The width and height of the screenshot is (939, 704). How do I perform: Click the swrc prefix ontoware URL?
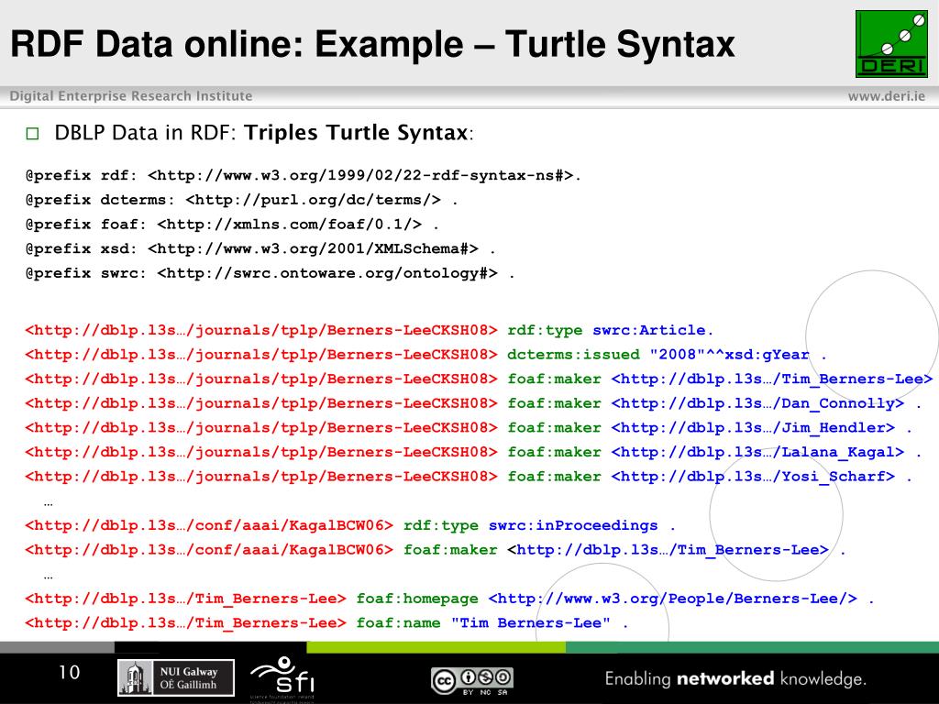[x=327, y=273]
